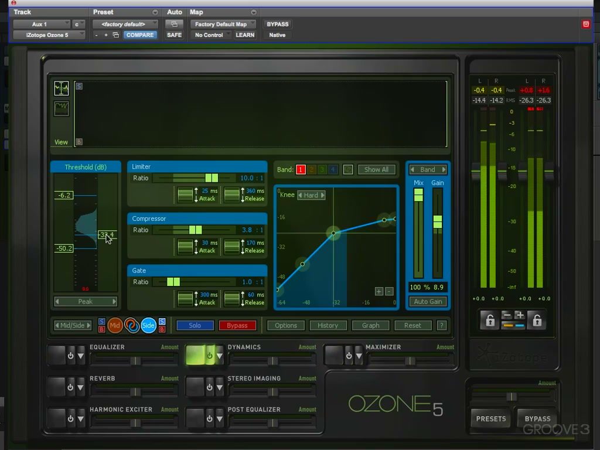Click the previous preset minus button
600x450 pixels.
coord(97,35)
